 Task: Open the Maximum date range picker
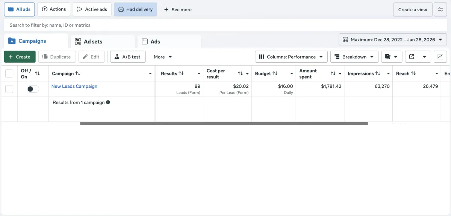[392, 39]
